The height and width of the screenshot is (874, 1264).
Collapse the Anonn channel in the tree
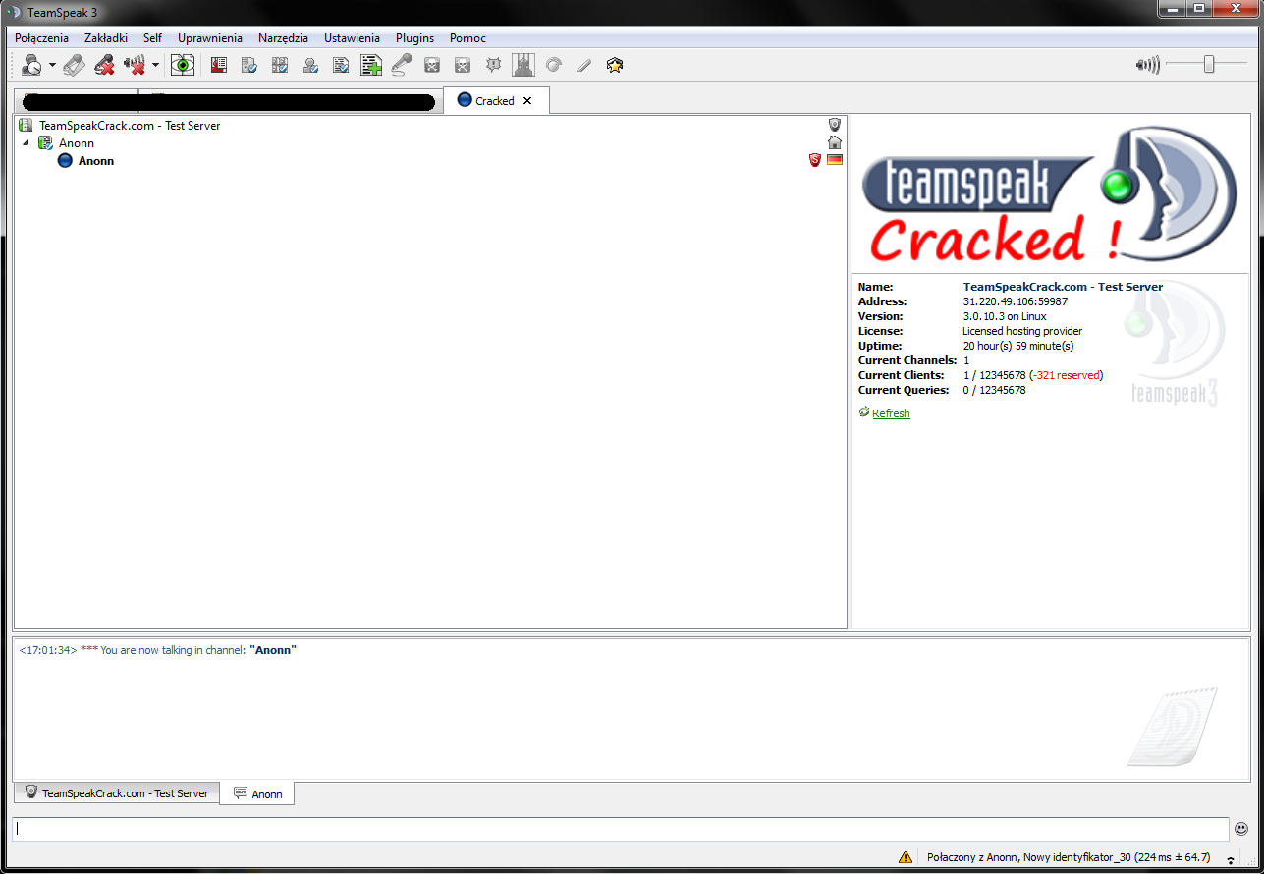click(x=26, y=143)
